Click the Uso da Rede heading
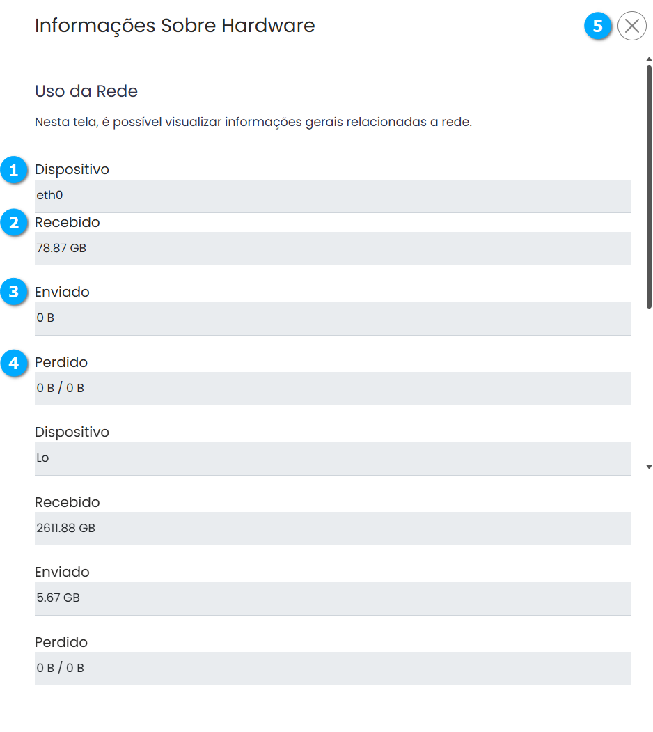This screenshot has height=732, width=653. point(86,91)
